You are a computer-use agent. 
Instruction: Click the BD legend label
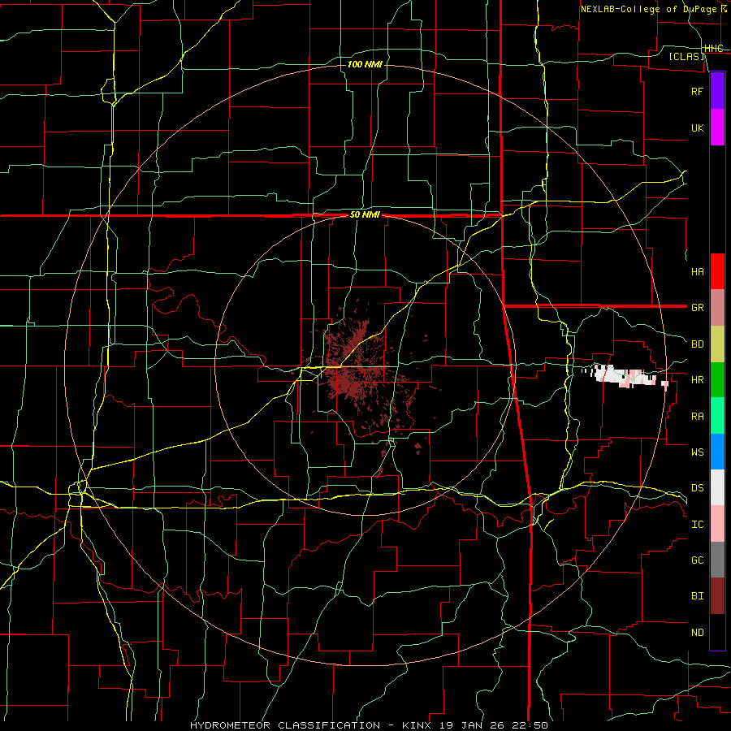click(x=697, y=344)
